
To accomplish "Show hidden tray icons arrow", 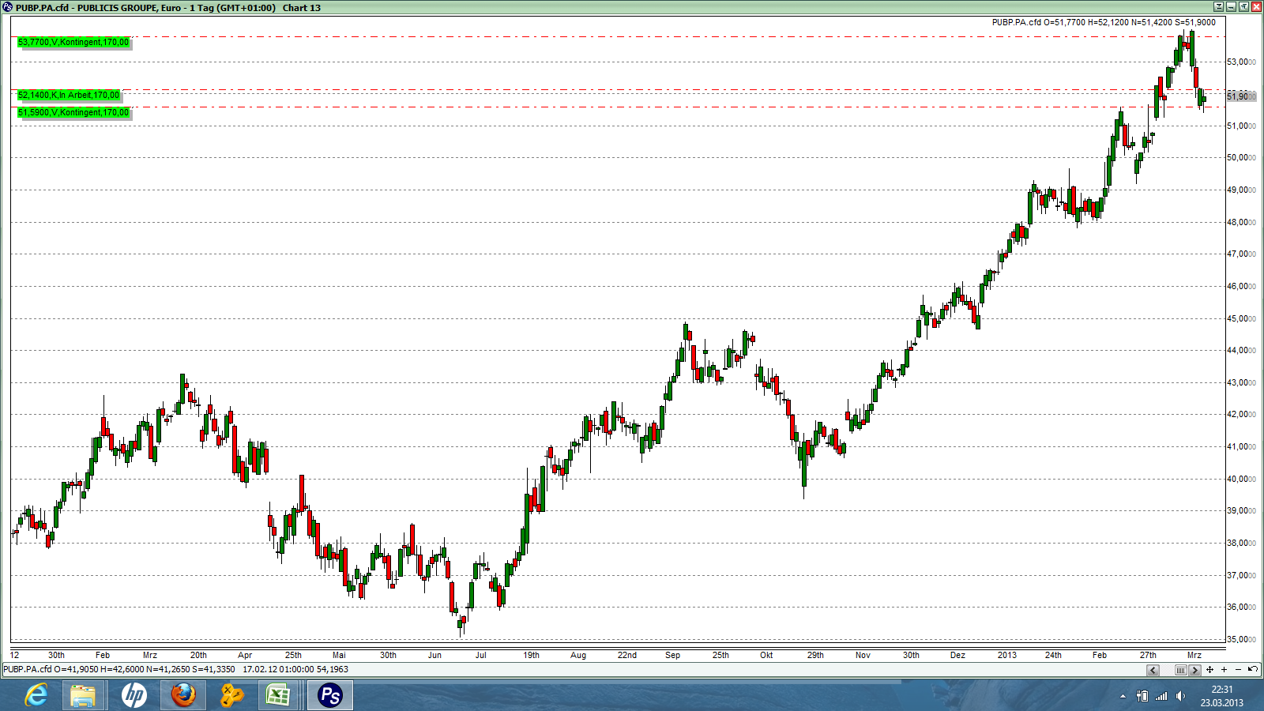I will [x=1123, y=696].
